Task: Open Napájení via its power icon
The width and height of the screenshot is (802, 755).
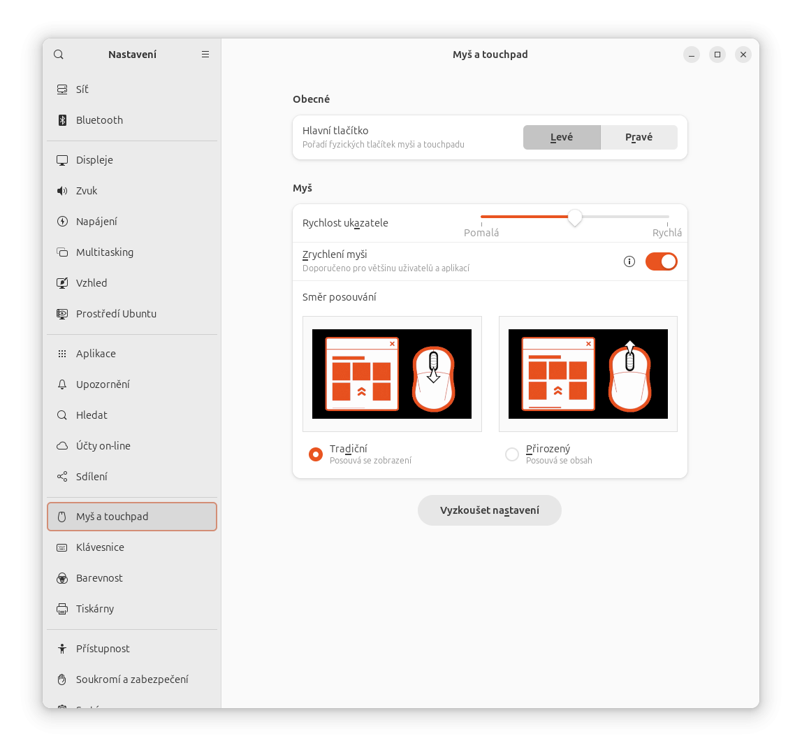Action: [x=62, y=222]
